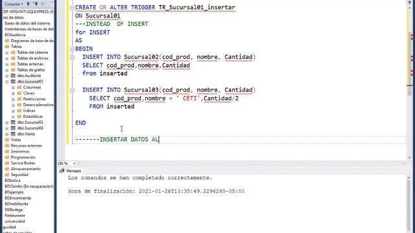Click the Índices folder icon
The width and height of the screenshot is (415, 233).
tap(19, 111)
